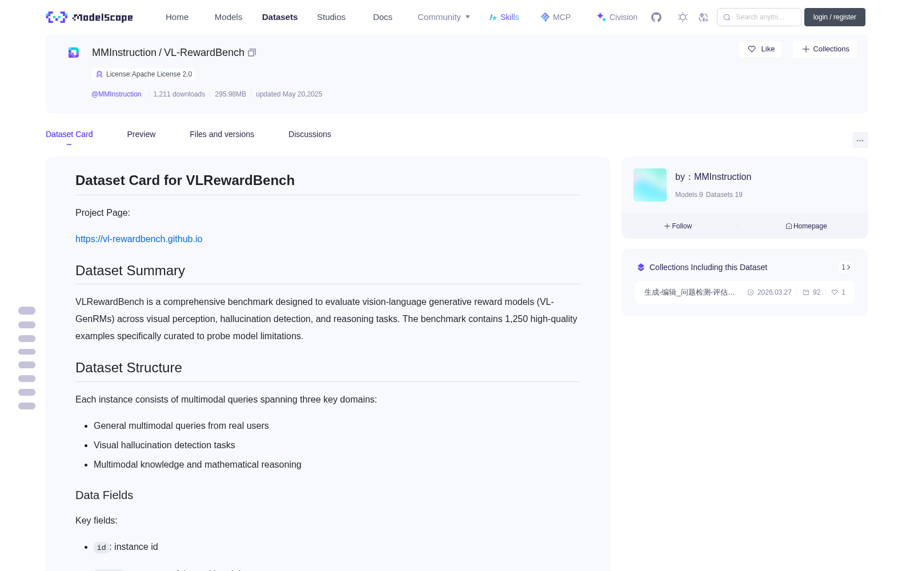The image size is (914, 571).
Task: Click the heart icon on the collection card
Action: (x=835, y=292)
